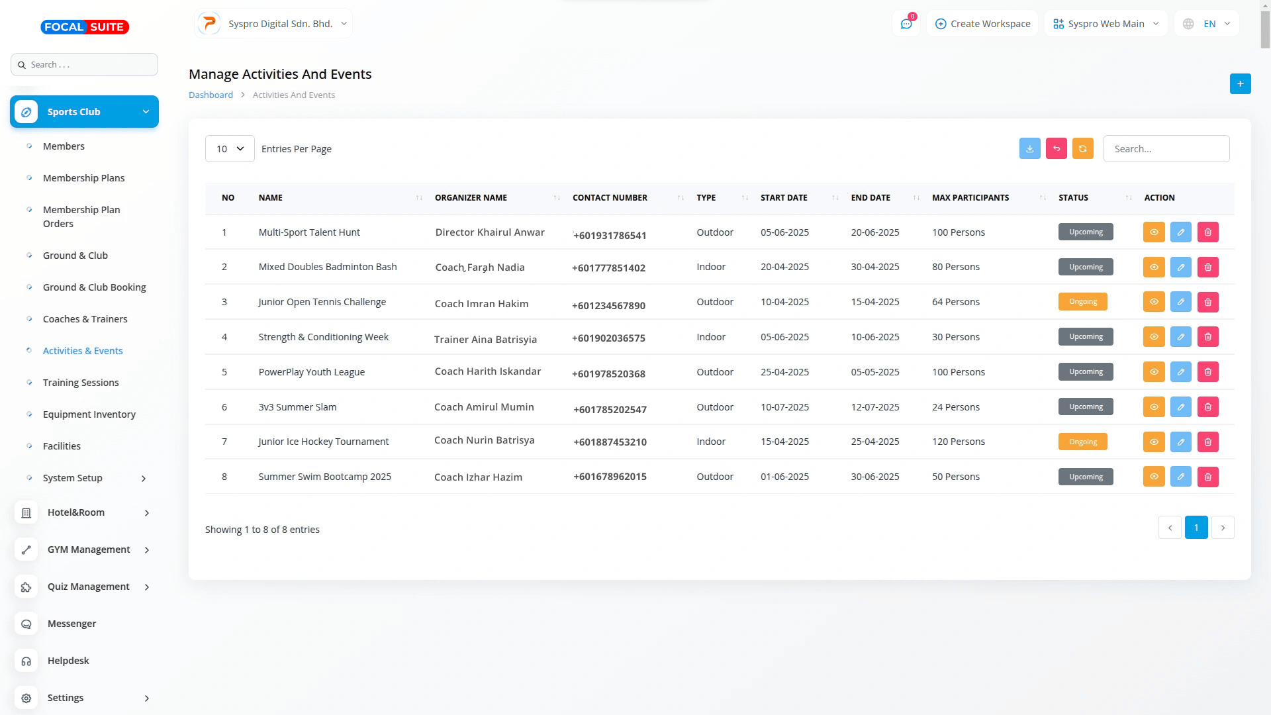
Task: Click the Helpdesk headset icon
Action: (x=26, y=661)
